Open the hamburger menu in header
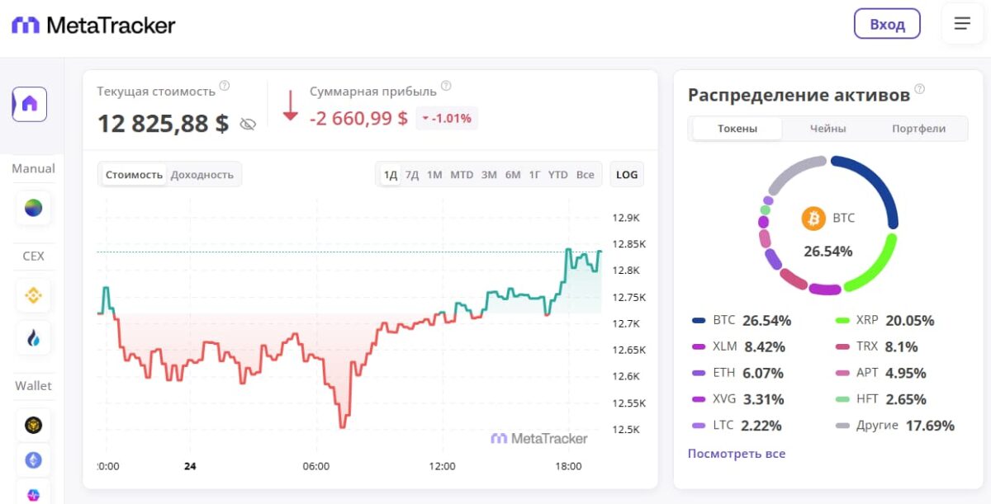991x504 pixels. click(x=962, y=24)
